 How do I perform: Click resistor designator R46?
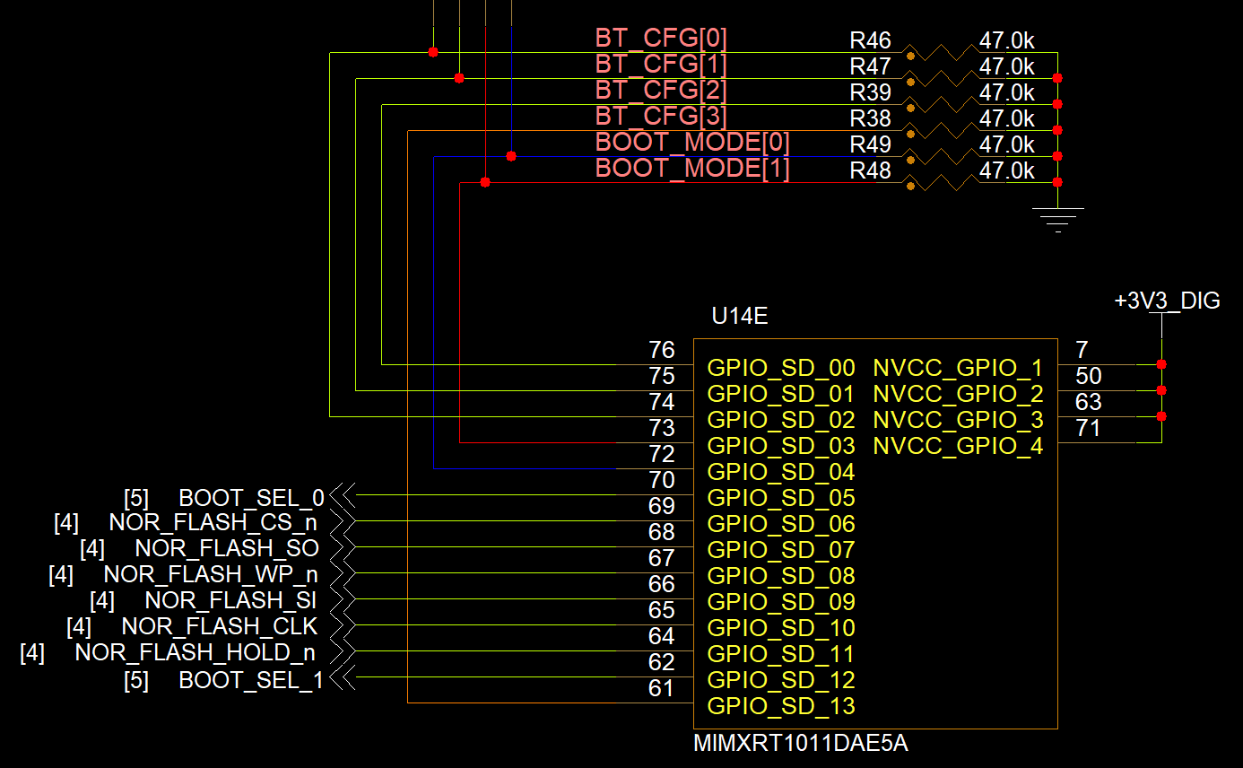point(870,40)
